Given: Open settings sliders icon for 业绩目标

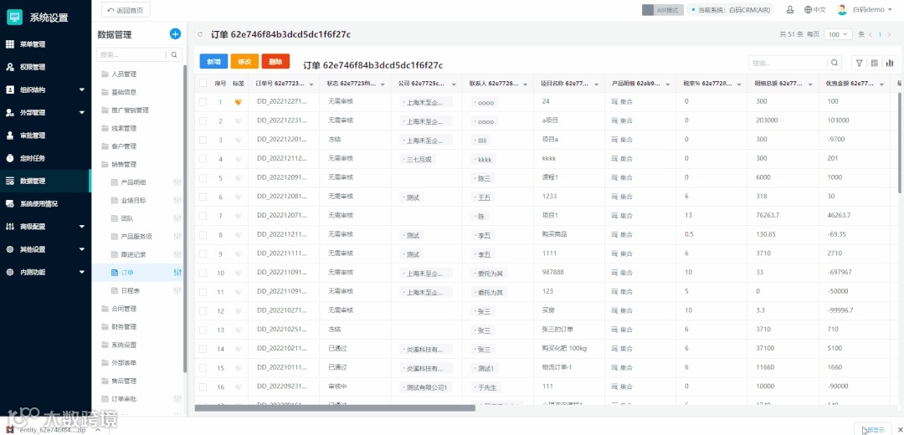Looking at the screenshot, I should tap(177, 201).
